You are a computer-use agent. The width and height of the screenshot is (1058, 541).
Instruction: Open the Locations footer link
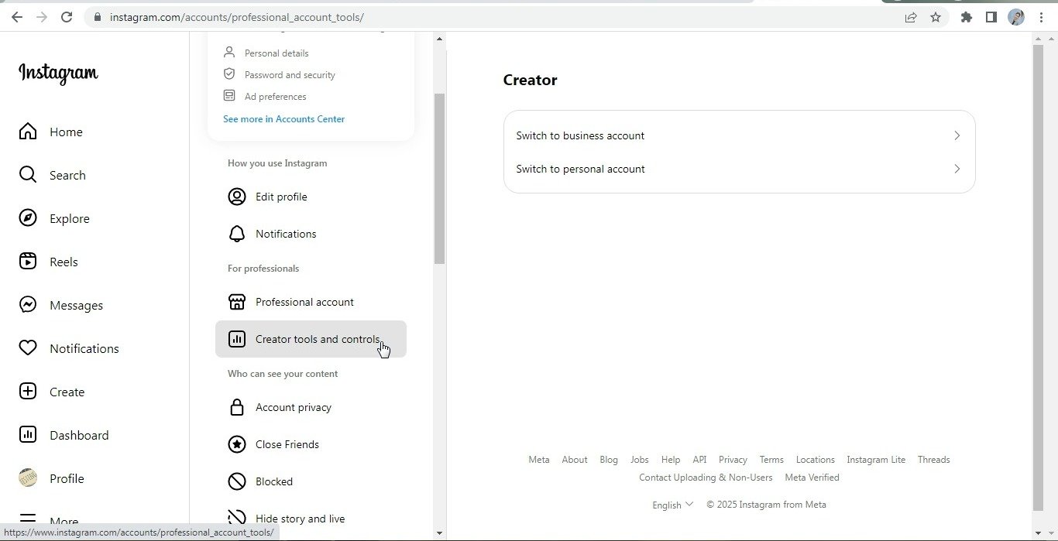[816, 460]
